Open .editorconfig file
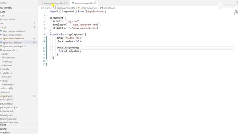 click(x=7, y=88)
